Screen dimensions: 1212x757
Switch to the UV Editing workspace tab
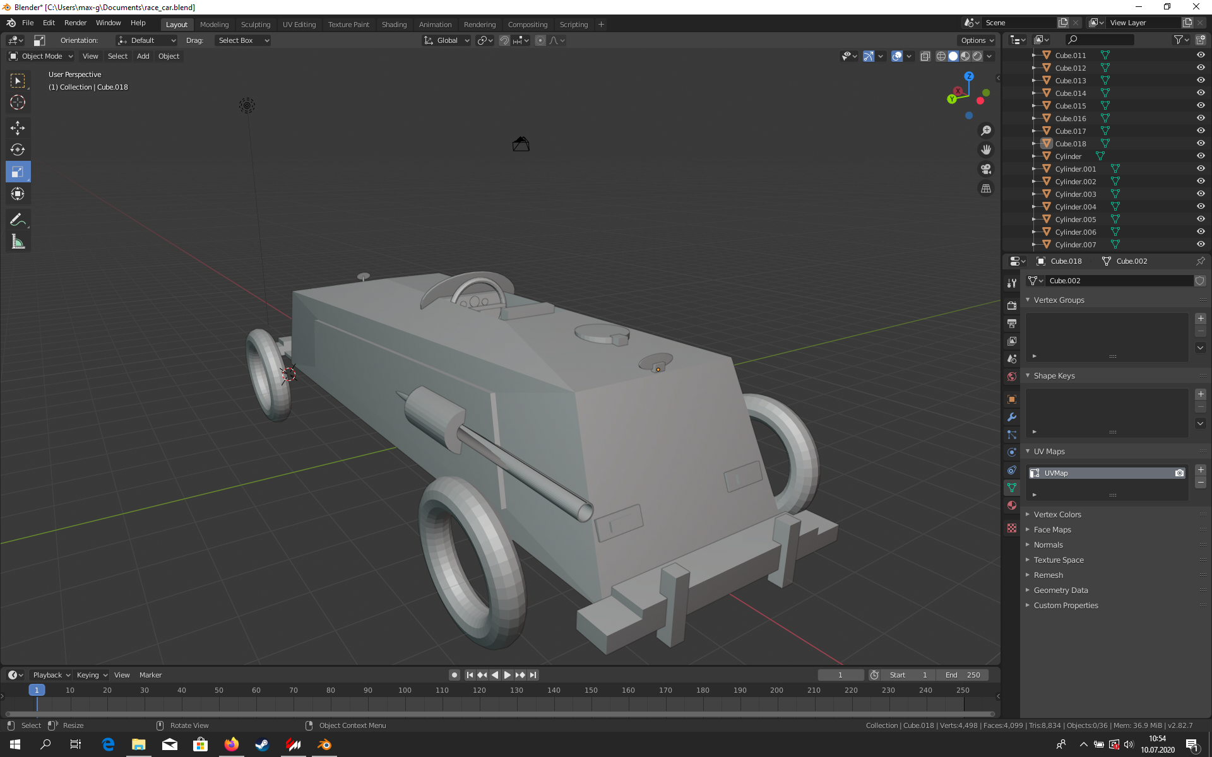coord(299,25)
